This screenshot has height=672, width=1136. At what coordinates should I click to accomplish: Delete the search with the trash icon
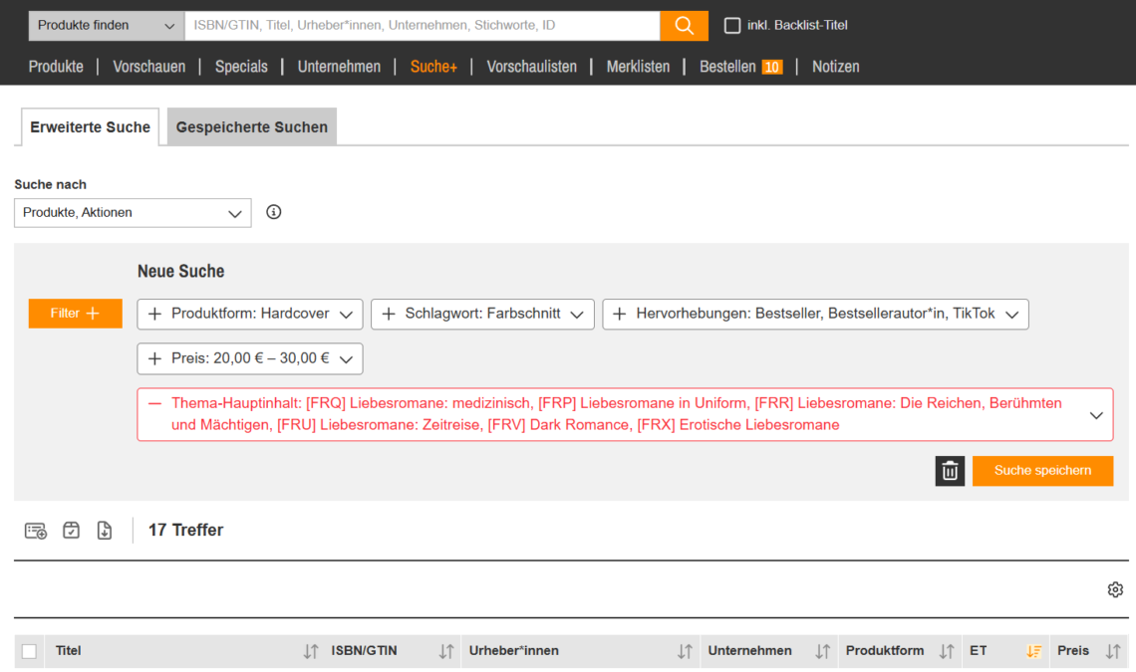[949, 471]
